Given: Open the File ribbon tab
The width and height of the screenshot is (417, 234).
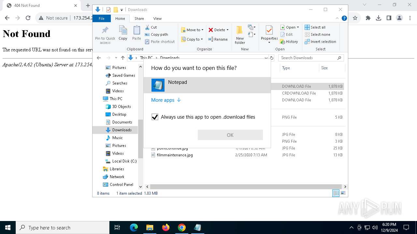Looking at the screenshot, I should (102, 19).
